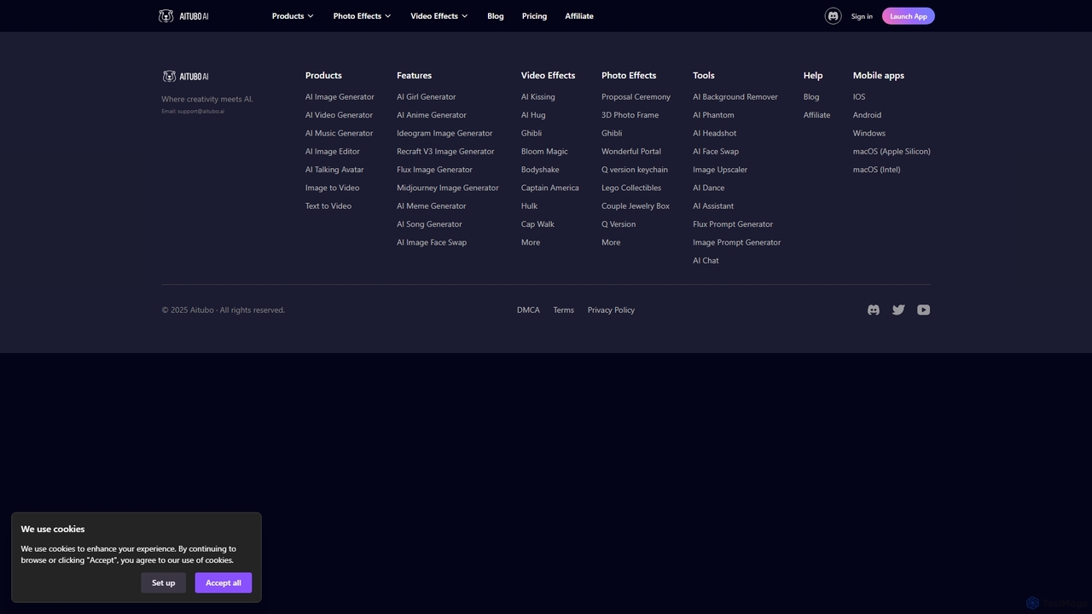
Task: Open Flux Prompt Generator link
Action: (733, 224)
